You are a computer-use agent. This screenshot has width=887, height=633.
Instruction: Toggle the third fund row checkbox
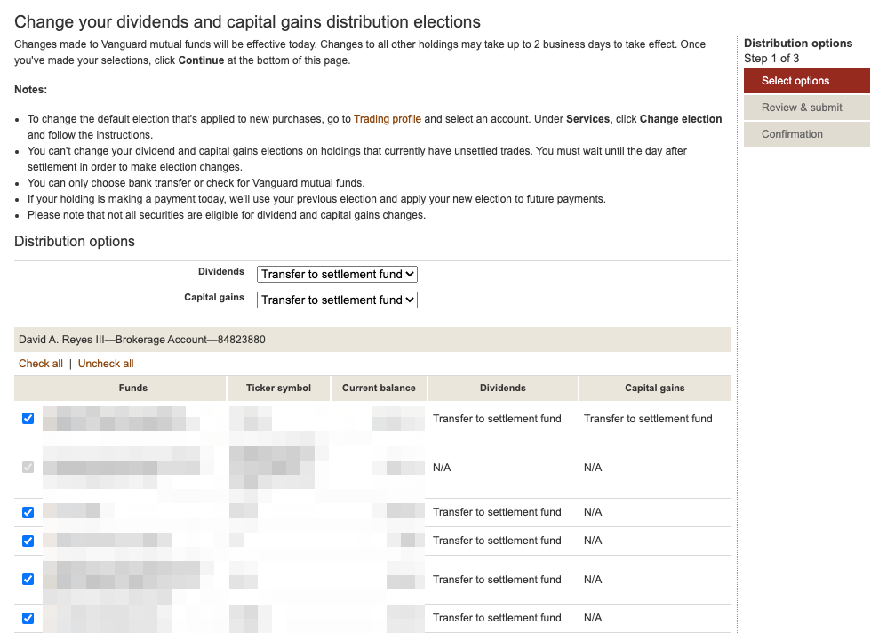[28, 512]
